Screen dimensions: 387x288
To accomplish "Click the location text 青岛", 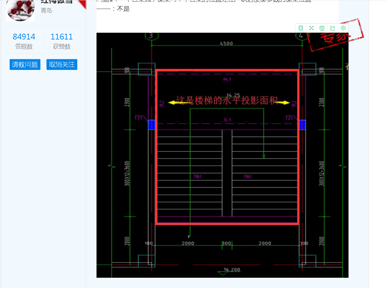I will (46, 11).
